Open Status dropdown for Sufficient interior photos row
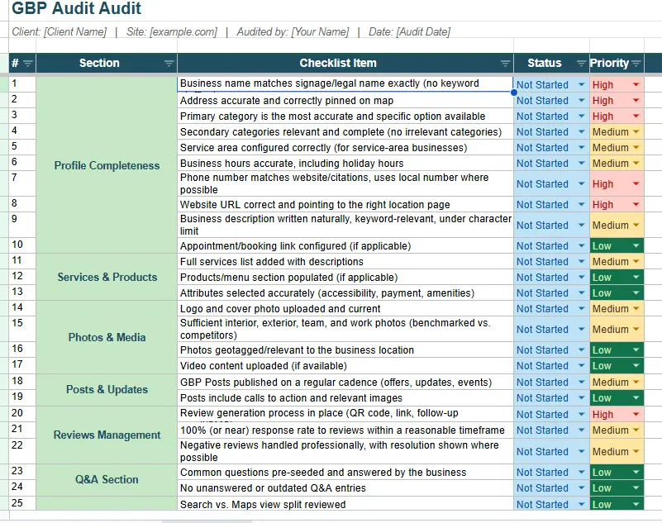662x523 pixels. [581, 329]
